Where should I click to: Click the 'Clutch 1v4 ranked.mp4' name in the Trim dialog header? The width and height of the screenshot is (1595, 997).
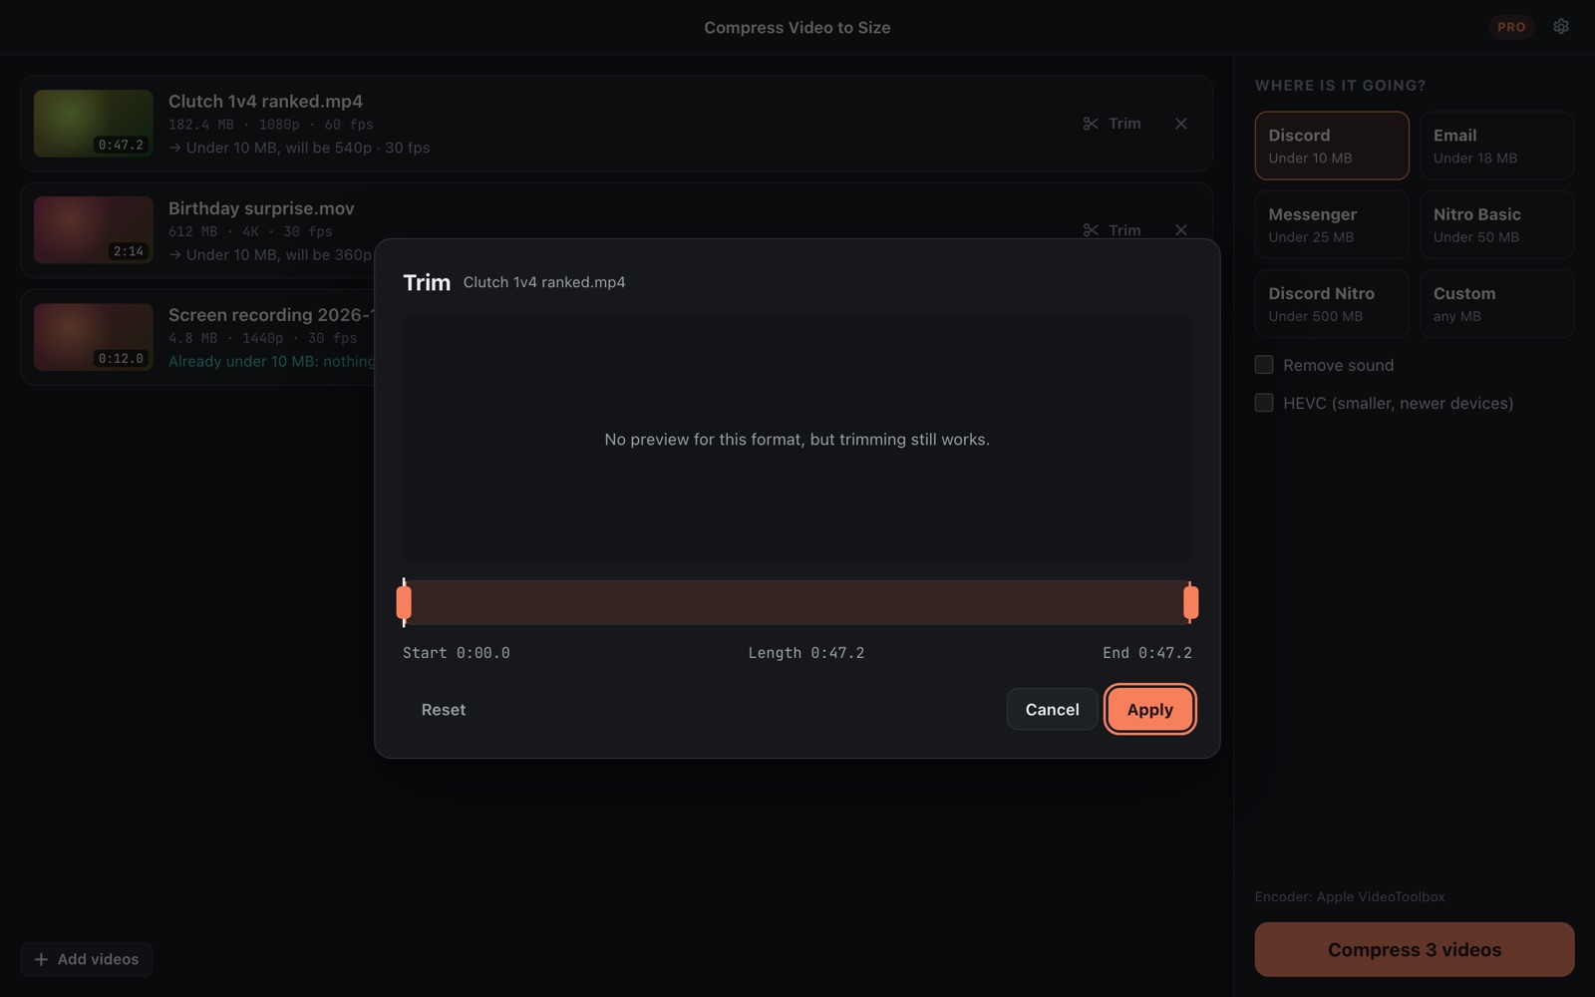point(544,282)
